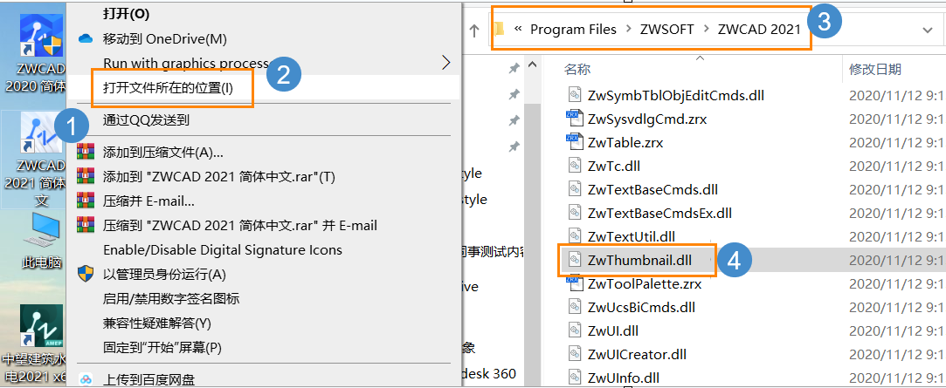This screenshot has width=946, height=388.
Task: Choose 上传到百度网盘
Action: tap(148, 380)
